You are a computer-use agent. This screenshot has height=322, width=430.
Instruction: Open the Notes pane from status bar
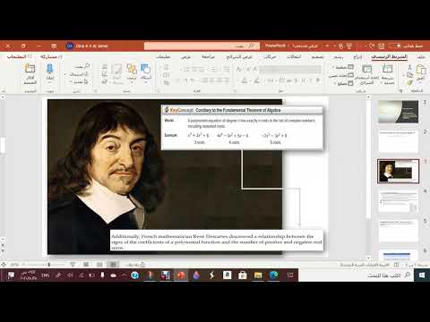click(x=135, y=265)
